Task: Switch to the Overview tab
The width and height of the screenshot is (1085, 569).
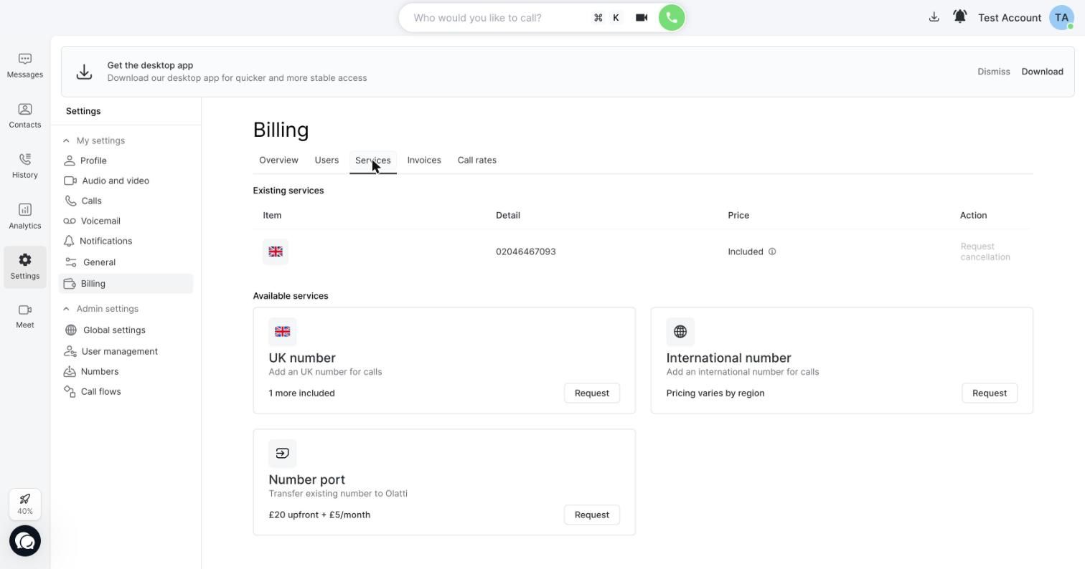Action: (278, 160)
